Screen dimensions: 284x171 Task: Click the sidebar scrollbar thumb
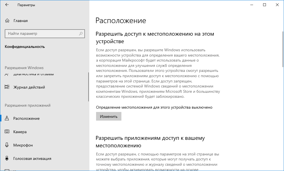click(88, 87)
